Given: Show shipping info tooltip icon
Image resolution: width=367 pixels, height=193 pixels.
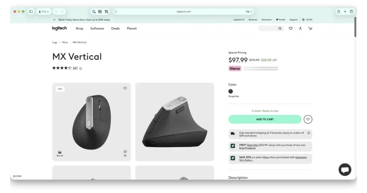Looking at the screenshot, I should click(x=309, y=133).
